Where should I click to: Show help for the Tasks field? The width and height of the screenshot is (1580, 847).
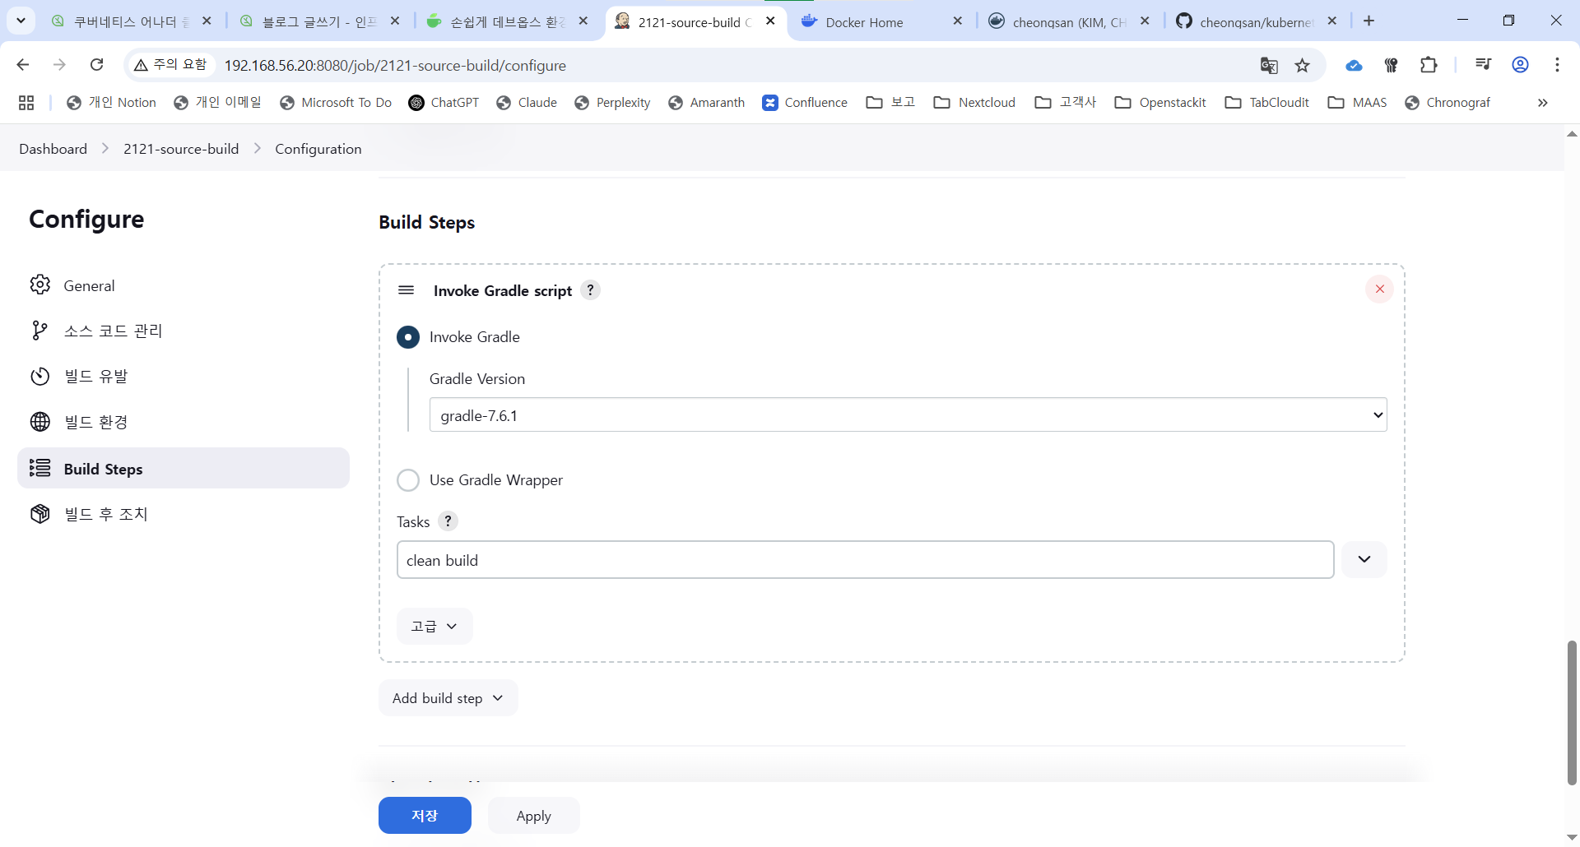(448, 521)
